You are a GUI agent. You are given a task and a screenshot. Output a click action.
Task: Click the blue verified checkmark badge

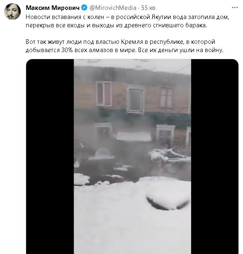click(84, 7)
